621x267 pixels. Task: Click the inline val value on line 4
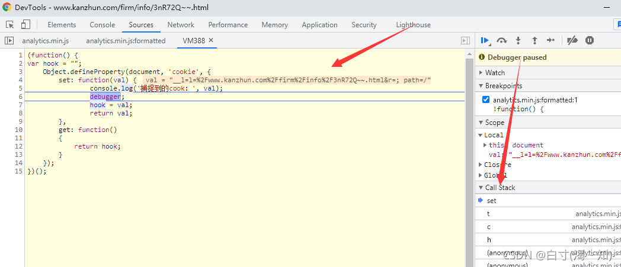pyautogui.click(x=287, y=81)
